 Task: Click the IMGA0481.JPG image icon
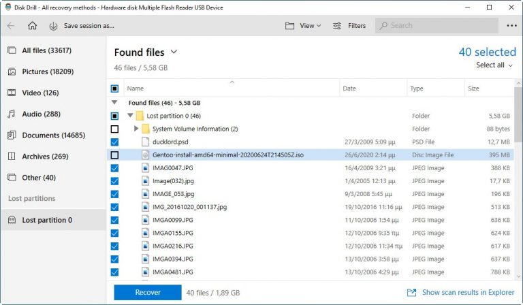tap(146, 272)
